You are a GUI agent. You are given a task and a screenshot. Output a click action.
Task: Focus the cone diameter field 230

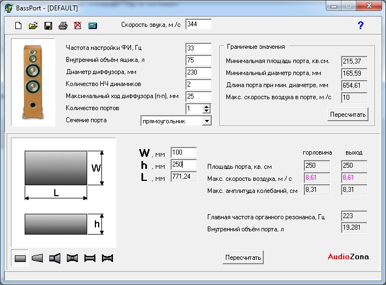(198, 72)
